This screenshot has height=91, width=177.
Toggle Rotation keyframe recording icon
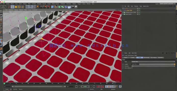[x=111, y=86]
